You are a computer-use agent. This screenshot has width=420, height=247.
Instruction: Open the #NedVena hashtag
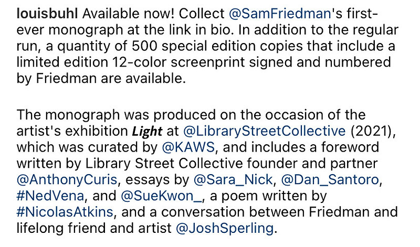click(50, 196)
